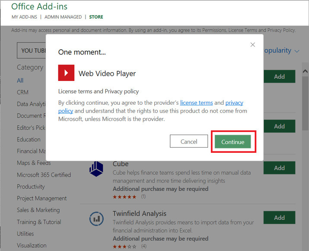Click the YOU TUBE search field
This screenshot has width=309, height=251.
(x=32, y=50)
